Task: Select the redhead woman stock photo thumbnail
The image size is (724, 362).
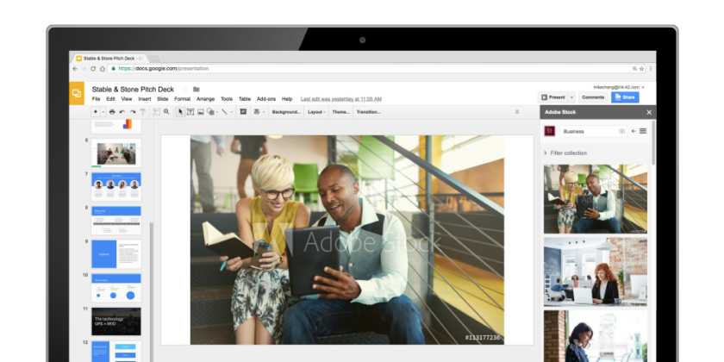Action: tap(596, 271)
